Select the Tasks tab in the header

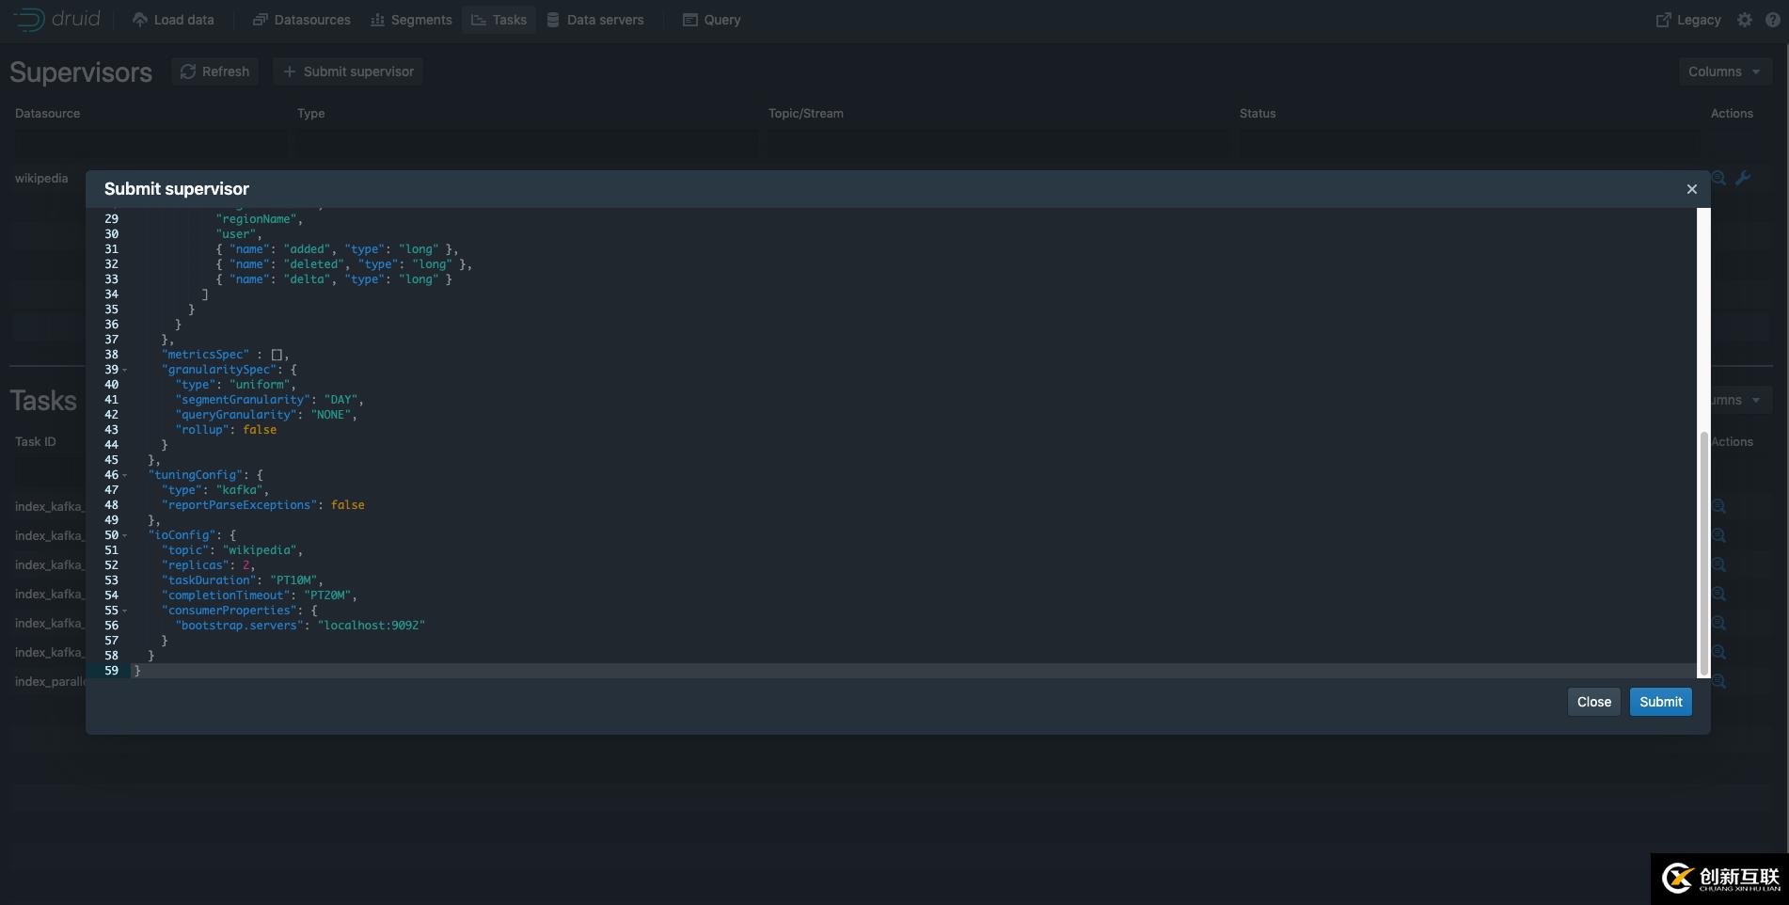click(x=499, y=20)
